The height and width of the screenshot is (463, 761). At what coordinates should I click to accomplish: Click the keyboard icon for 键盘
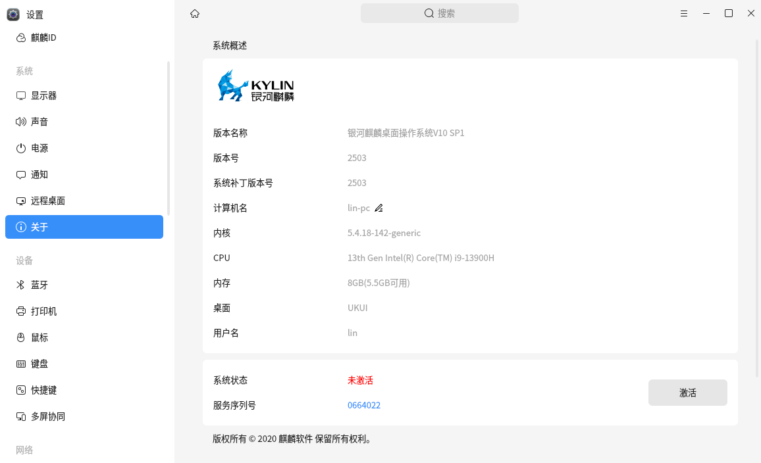(x=21, y=364)
